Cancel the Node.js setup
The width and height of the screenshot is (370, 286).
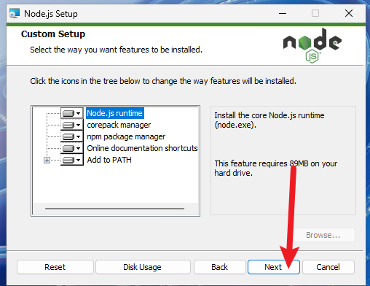(328, 267)
